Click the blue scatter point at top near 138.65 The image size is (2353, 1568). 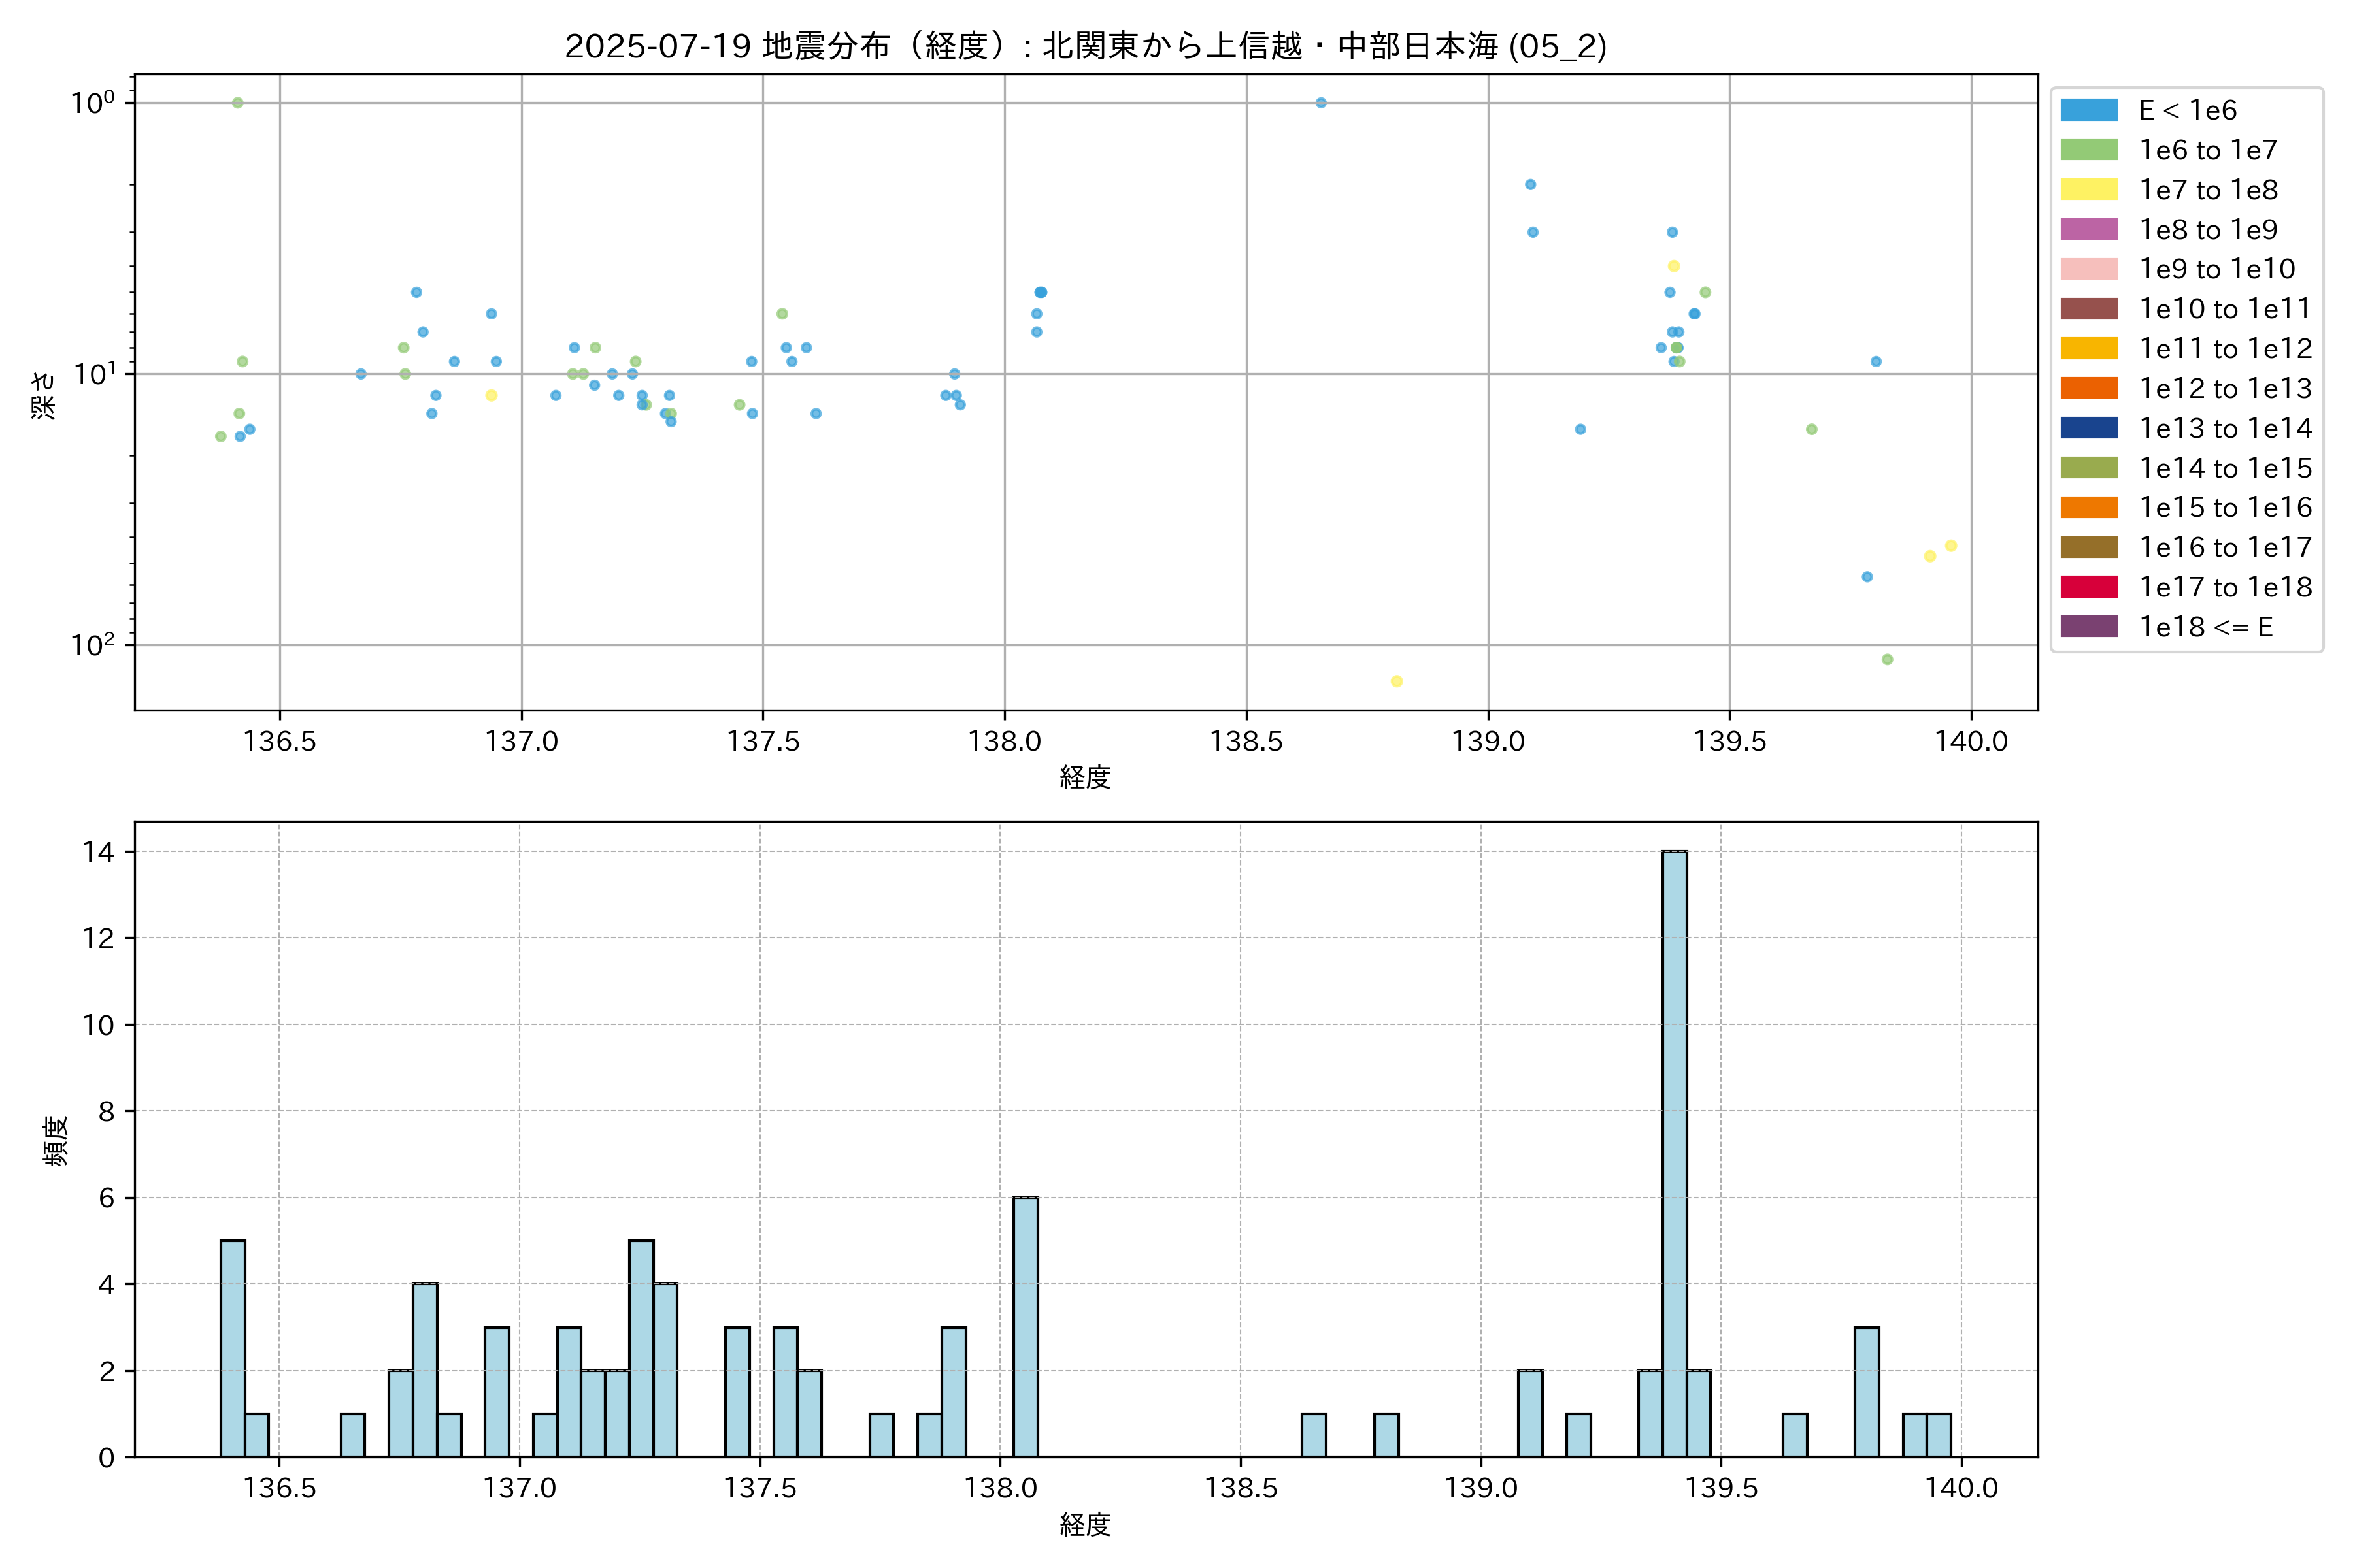(1320, 103)
